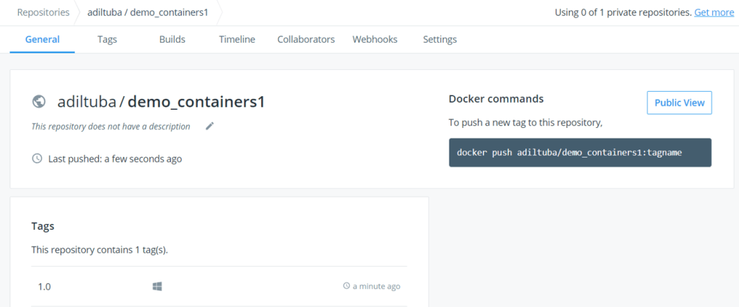Follow the Get more link
The image size is (739, 307).
pos(714,12)
